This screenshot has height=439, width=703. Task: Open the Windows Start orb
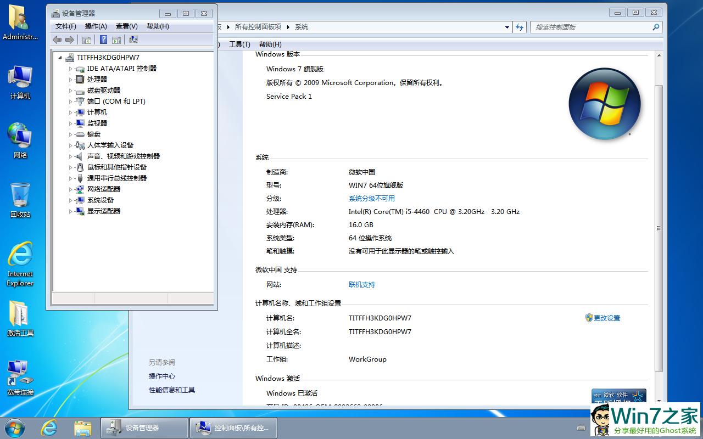point(15,427)
